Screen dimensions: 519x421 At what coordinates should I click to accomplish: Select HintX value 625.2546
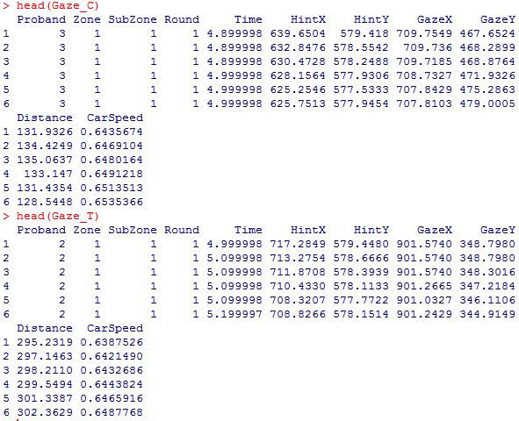(298, 89)
